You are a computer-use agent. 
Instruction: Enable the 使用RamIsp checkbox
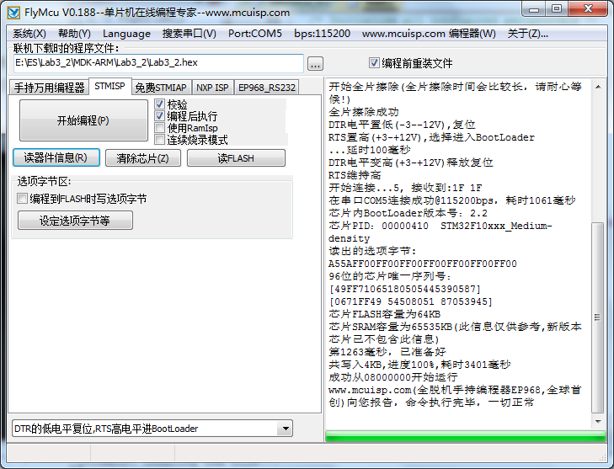[159, 128]
